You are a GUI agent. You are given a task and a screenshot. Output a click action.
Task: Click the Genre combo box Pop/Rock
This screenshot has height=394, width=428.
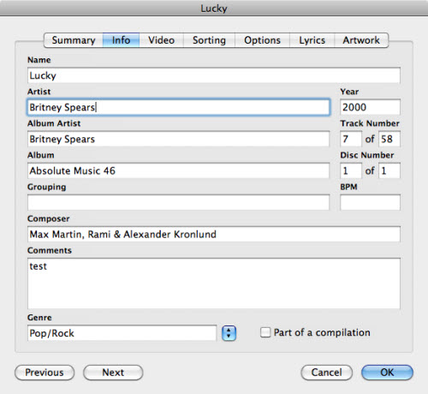(x=122, y=333)
